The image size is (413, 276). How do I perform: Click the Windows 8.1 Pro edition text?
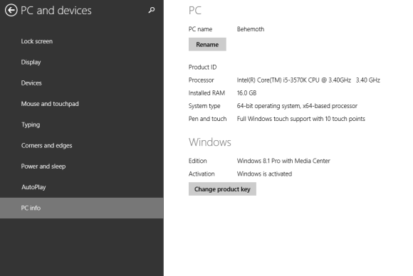point(283,161)
